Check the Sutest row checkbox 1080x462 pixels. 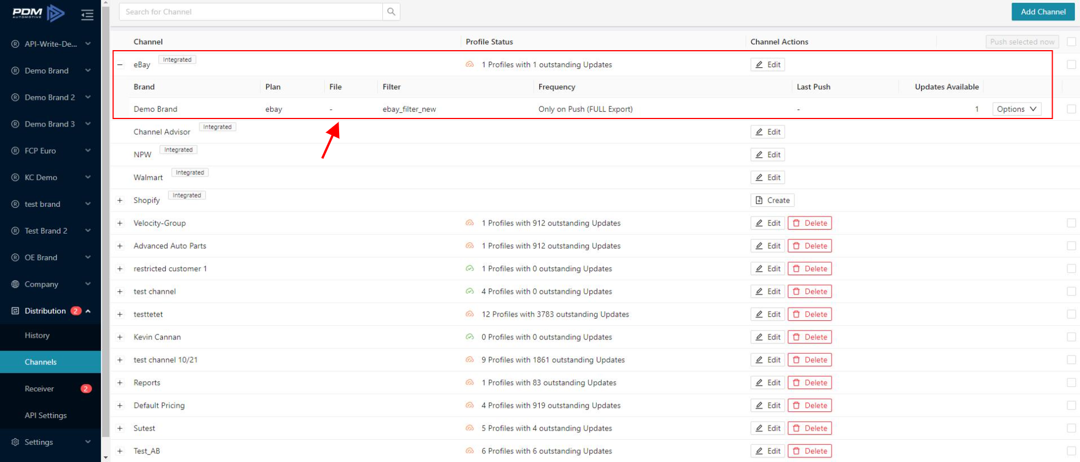tap(1071, 428)
